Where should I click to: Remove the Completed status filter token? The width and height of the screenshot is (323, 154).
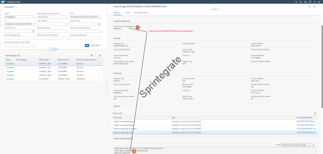14,17
